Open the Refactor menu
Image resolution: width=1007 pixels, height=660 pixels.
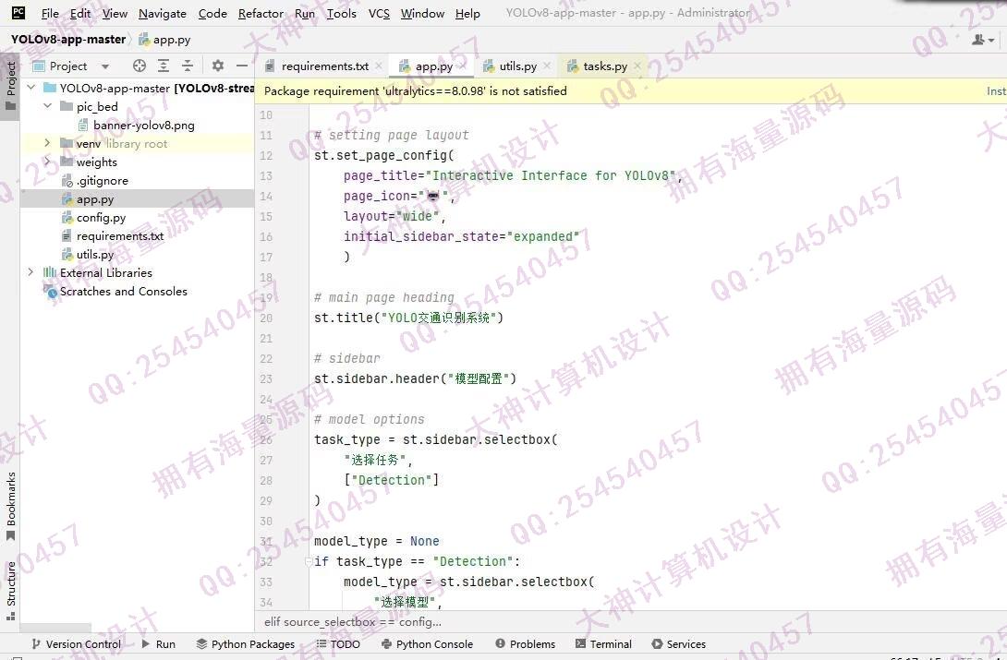click(261, 14)
